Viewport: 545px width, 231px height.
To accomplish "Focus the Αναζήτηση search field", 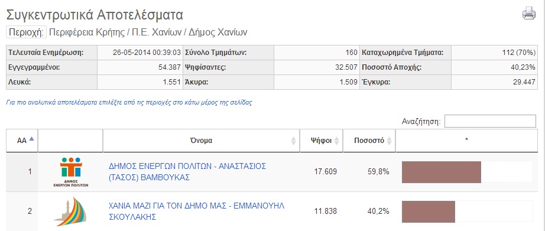I will click(490, 121).
